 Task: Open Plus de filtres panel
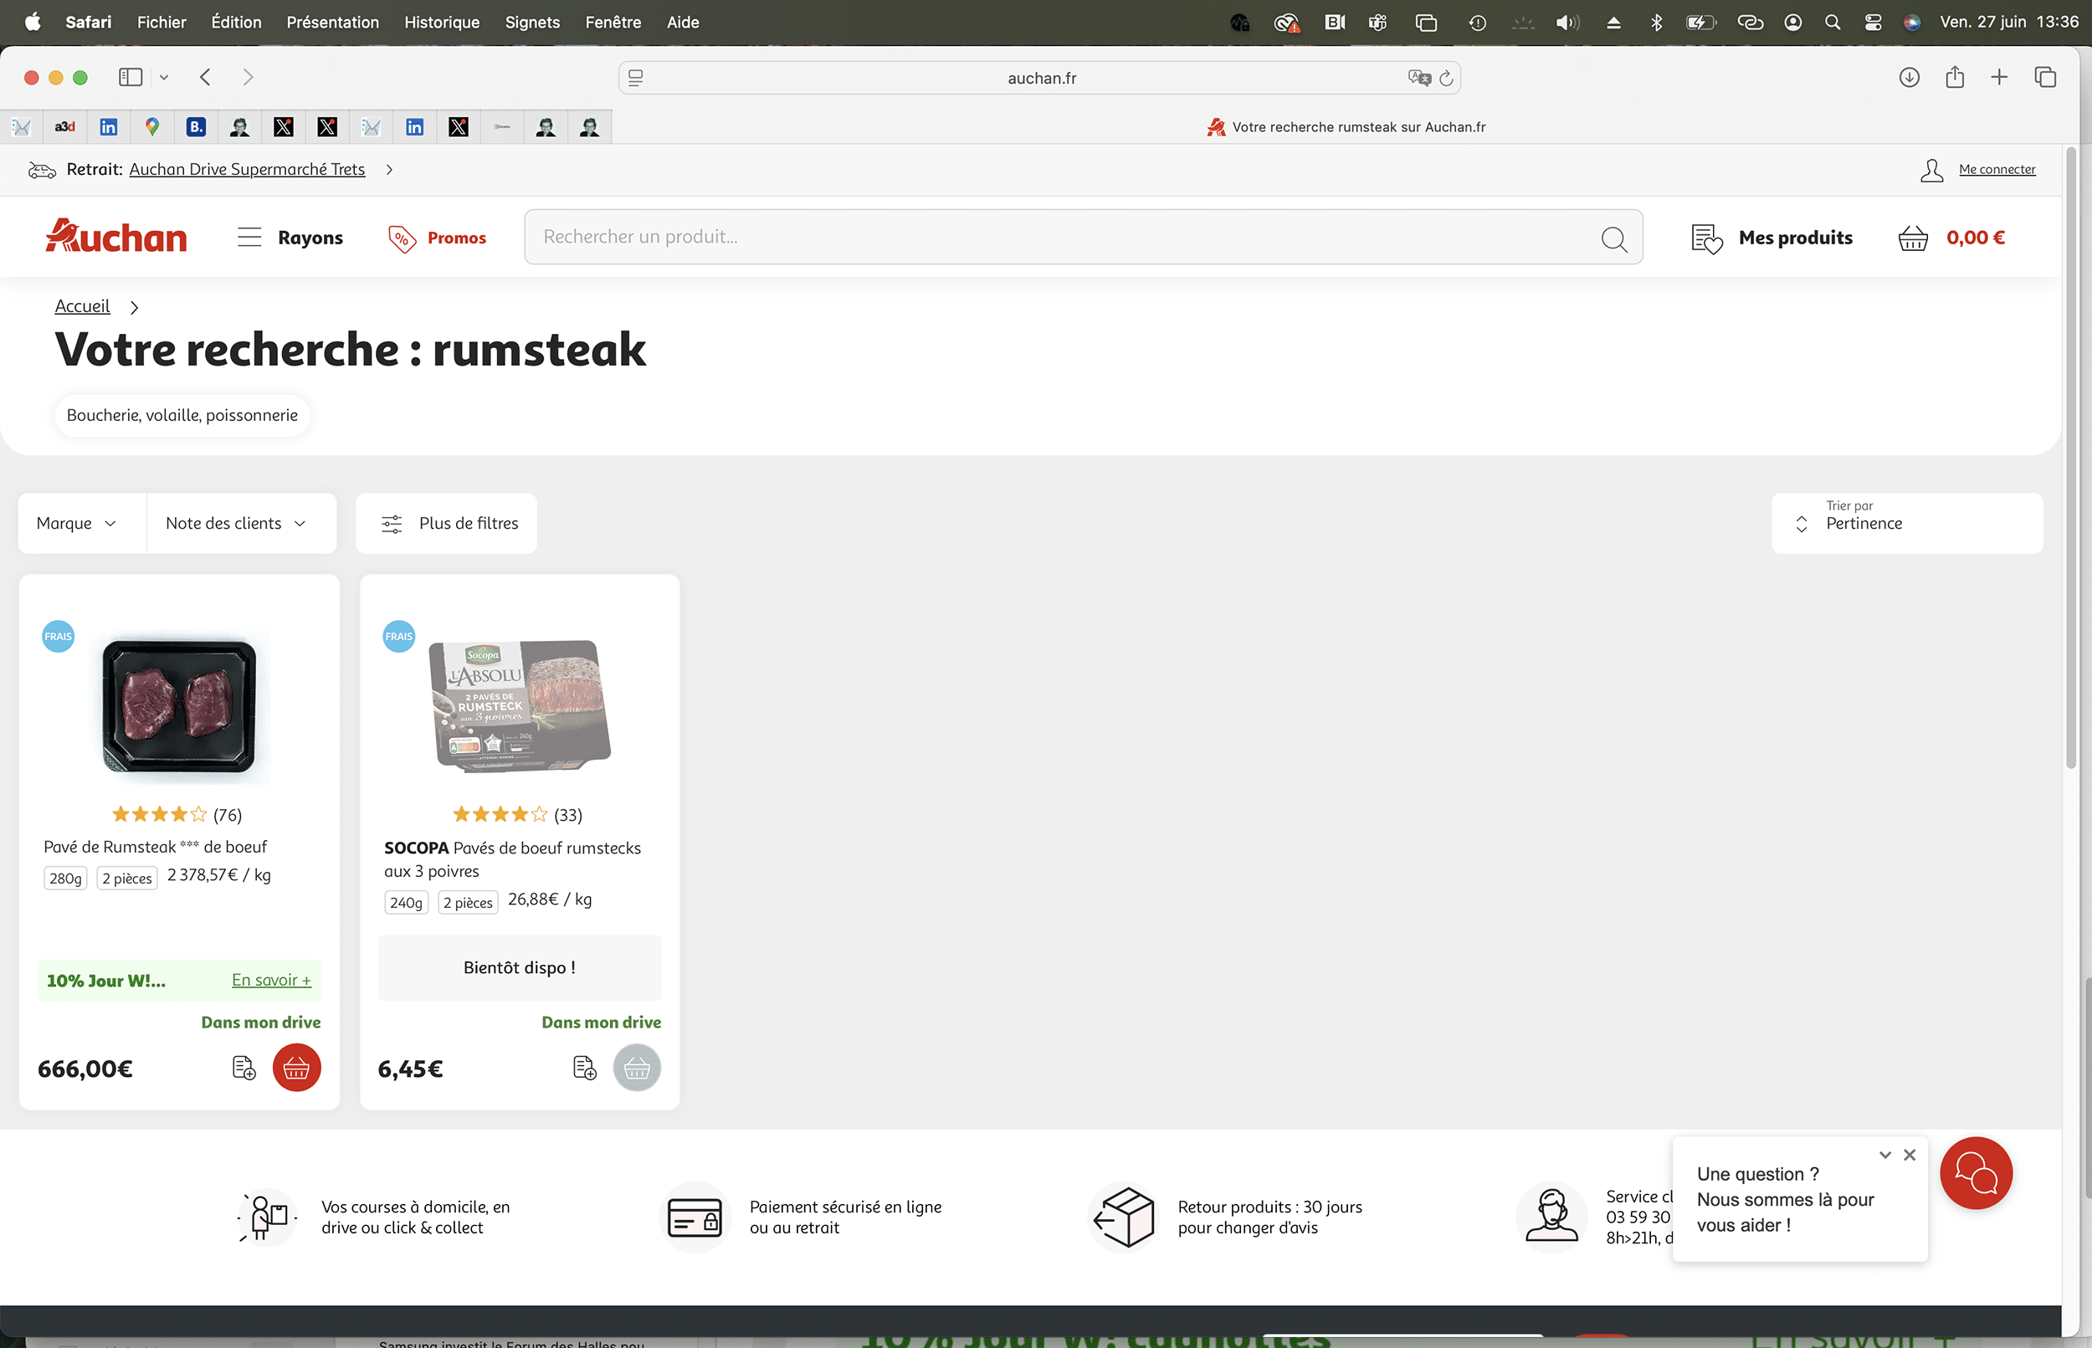pyautogui.click(x=446, y=524)
